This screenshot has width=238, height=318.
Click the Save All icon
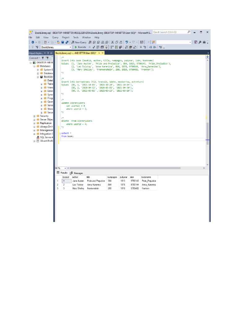pyautogui.click(x=67, y=42)
